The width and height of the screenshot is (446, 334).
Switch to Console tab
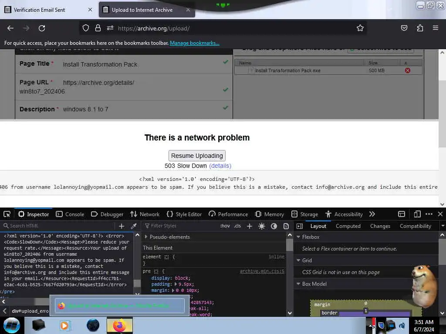[70, 214]
